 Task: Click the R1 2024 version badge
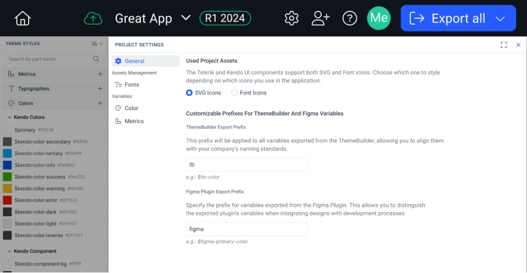click(x=225, y=18)
